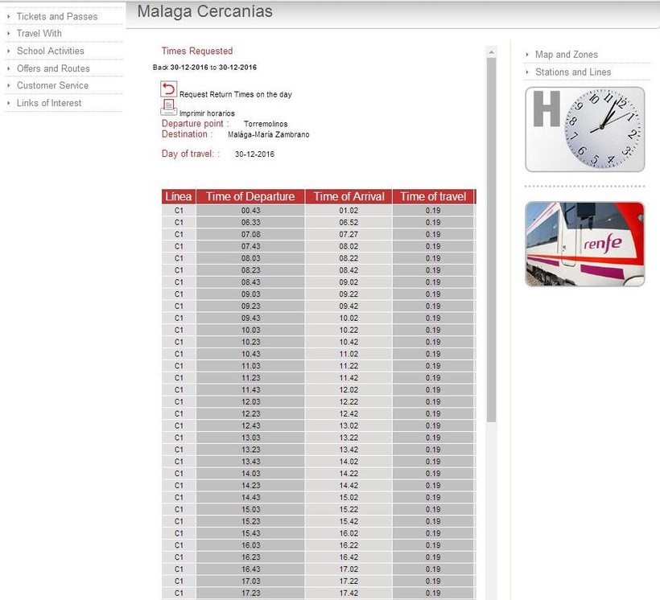Click the C1 cell in the 13.03 departure row

(179, 438)
